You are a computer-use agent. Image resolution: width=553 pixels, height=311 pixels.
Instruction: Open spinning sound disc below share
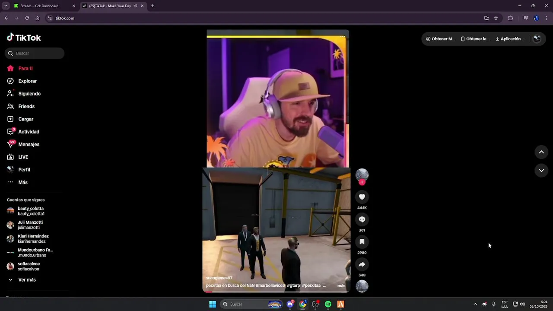362,286
